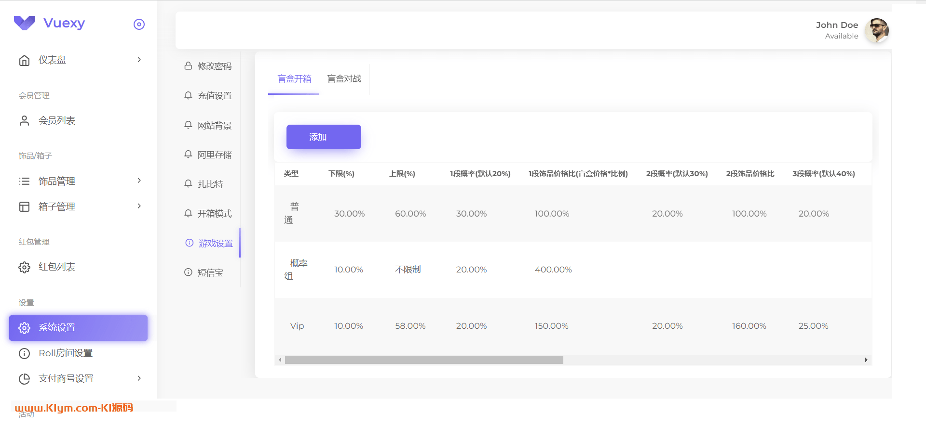The height and width of the screenshot is (426, 926).
Task: Expand the 支付商号设置 submenu arrow
Action: [139, 378]
